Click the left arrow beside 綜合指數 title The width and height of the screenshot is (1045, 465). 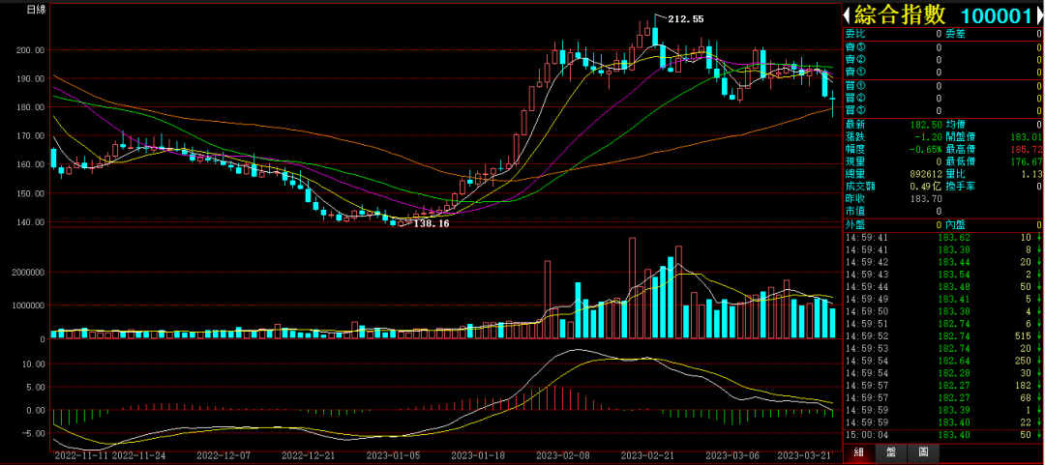coord(848,15)
